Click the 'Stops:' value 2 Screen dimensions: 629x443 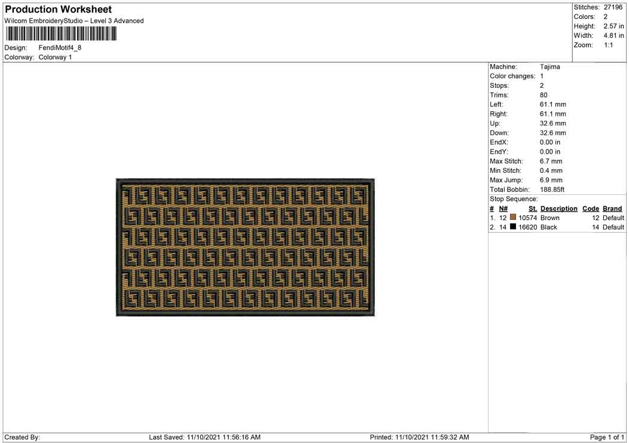[542, 86]
